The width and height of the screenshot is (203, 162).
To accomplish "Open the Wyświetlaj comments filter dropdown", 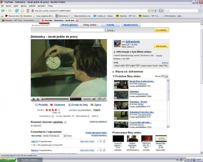I will [65, 136].
